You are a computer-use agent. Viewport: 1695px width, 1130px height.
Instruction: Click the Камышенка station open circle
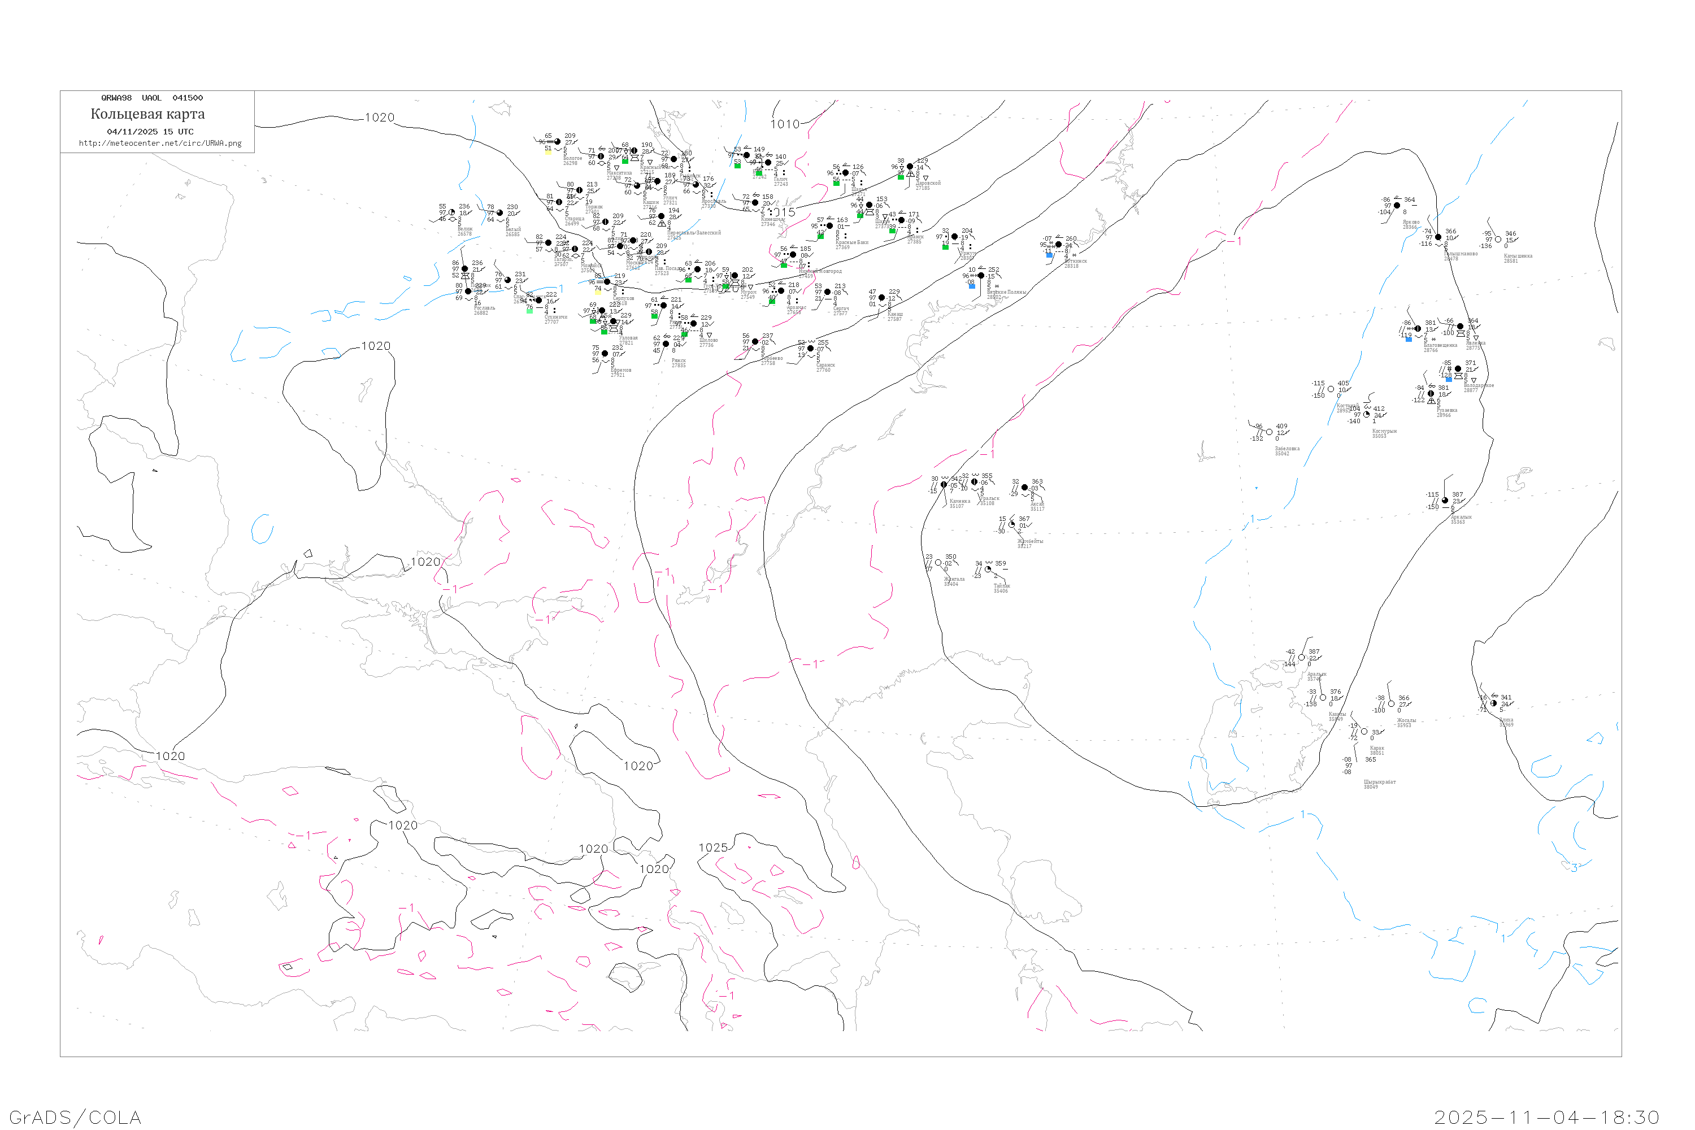point(1498,239)
